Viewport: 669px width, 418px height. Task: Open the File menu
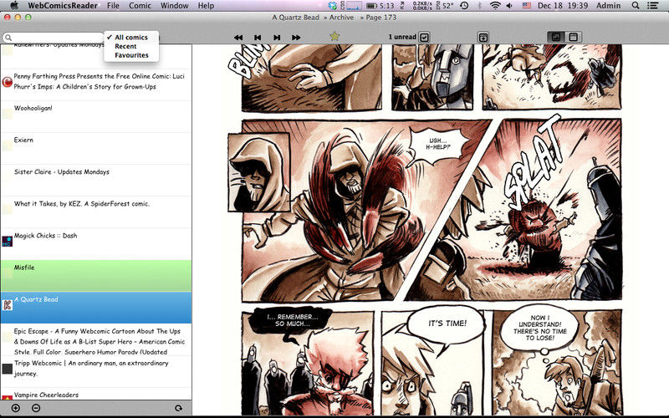(x=113, y=6)
